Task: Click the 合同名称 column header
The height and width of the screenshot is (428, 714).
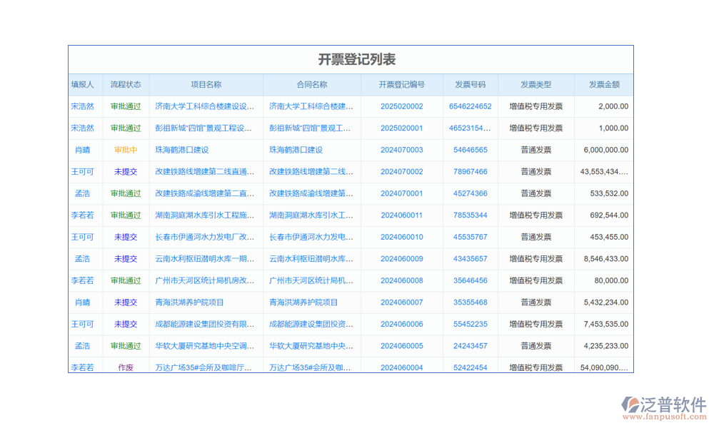Action: (x=312, y=84)
